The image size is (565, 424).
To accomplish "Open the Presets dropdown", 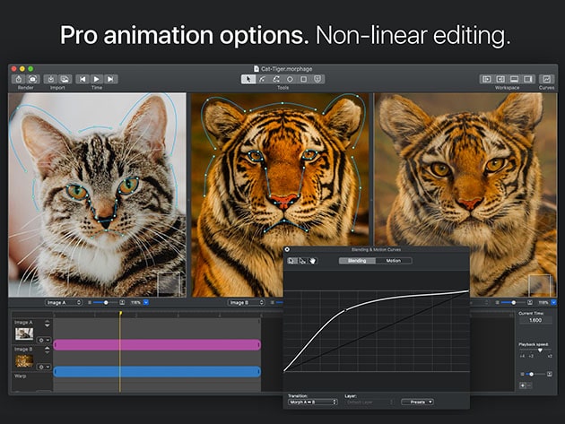I will tap(417, 402).
